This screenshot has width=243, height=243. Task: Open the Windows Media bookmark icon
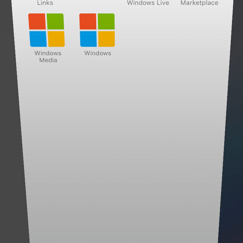[x=47, y=30]
